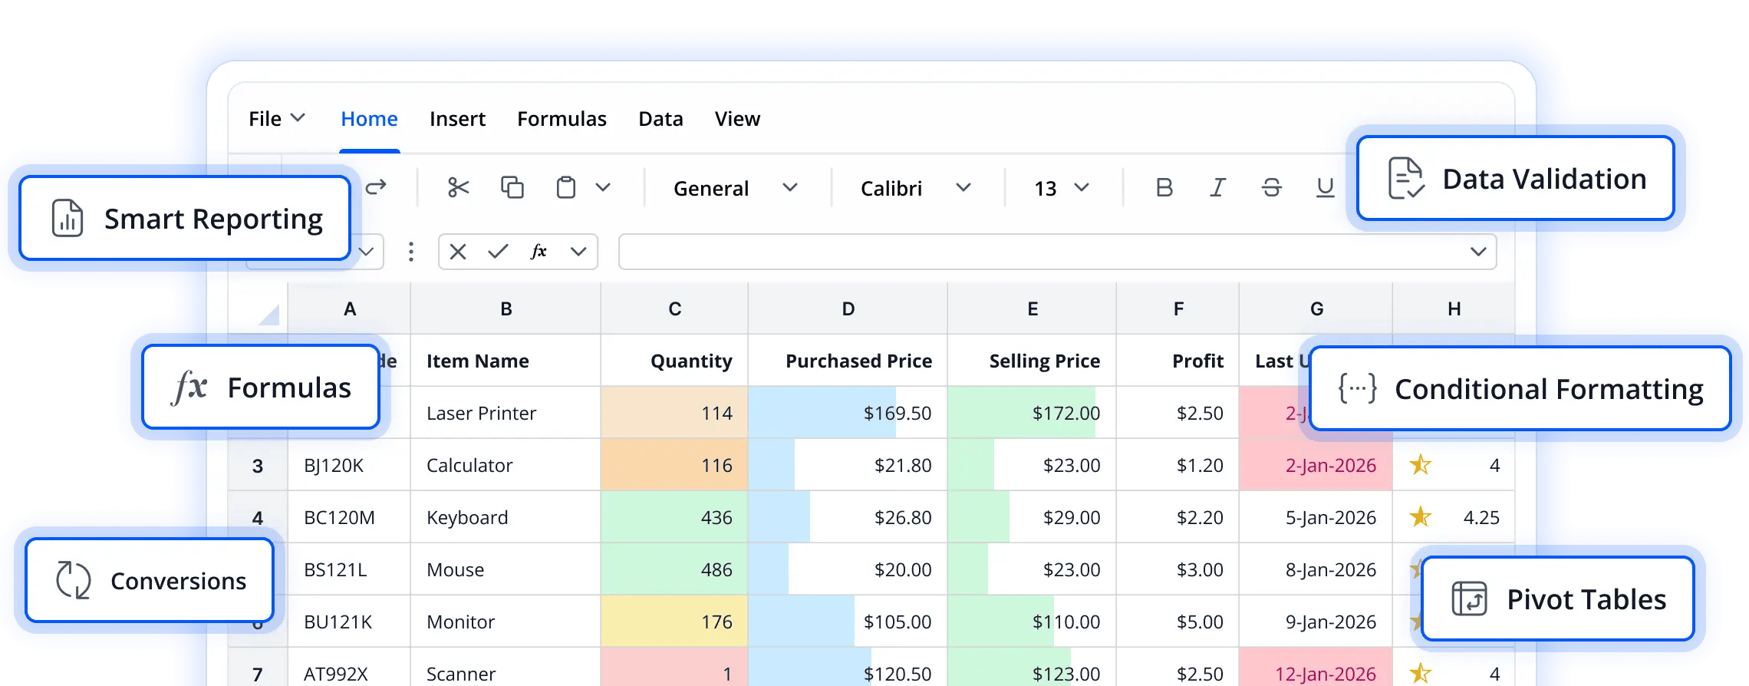1749x686 pixels.
Task: Cancel formula entry with the X icon
Action: (x=458, y=252)
